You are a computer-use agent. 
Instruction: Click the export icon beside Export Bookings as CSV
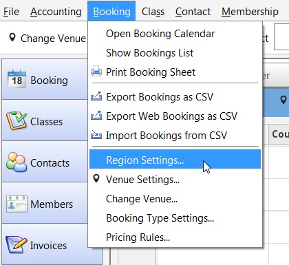click(x=96, y=96)
